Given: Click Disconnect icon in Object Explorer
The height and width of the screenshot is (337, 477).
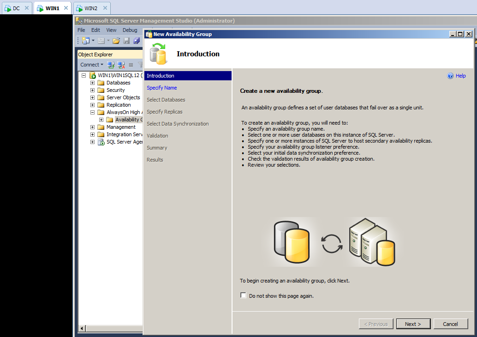Looking at the screenshot, I should click(x=121, y=65).
